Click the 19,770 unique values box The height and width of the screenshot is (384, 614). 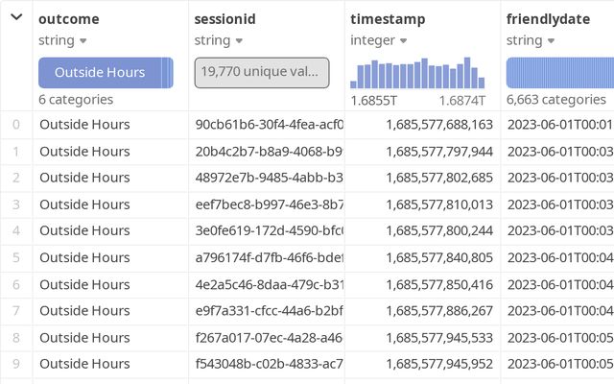(261, 72)
